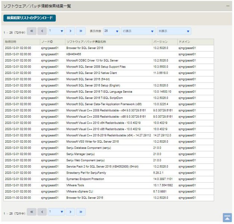Select Visual C++ 2008 Redistributable x86 entry
The height and width of the screenshot is (224, 234).
pos(106,116)
